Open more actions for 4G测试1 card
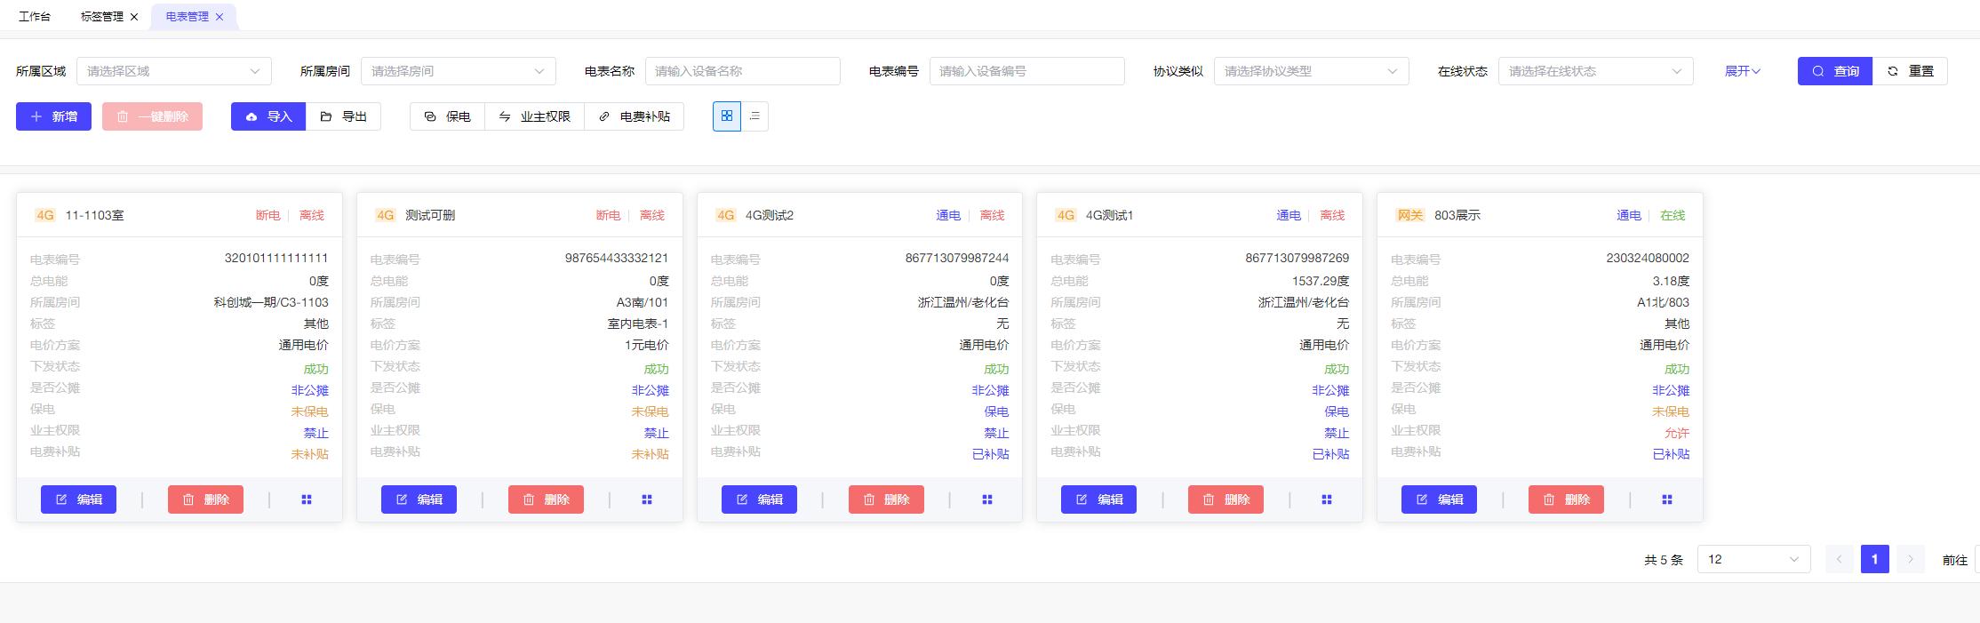 1327,499
